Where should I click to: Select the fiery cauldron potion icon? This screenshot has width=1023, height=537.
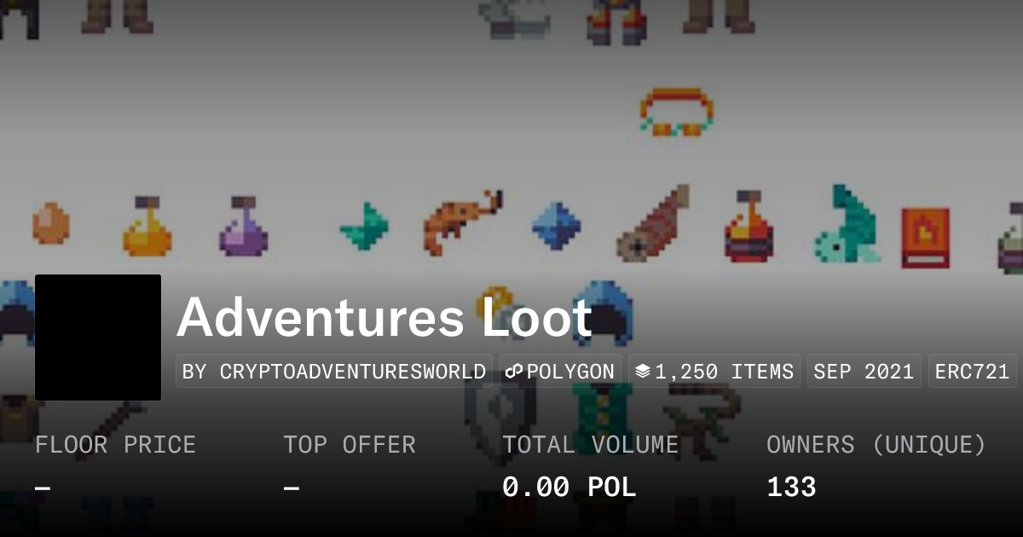pyautogui.click(x=749, y=226)
